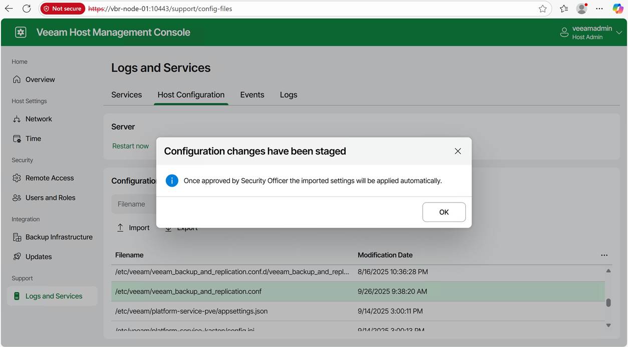Open browser Settings and more menu
Viewport: 628px width, 347px height.
pos(599,8)
